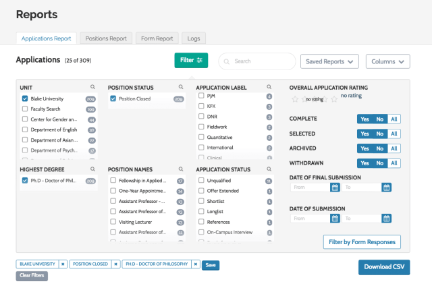This screenshot has width=432, height=288.
Task: Check the Offer Extended status
Action: coord(201,190)
